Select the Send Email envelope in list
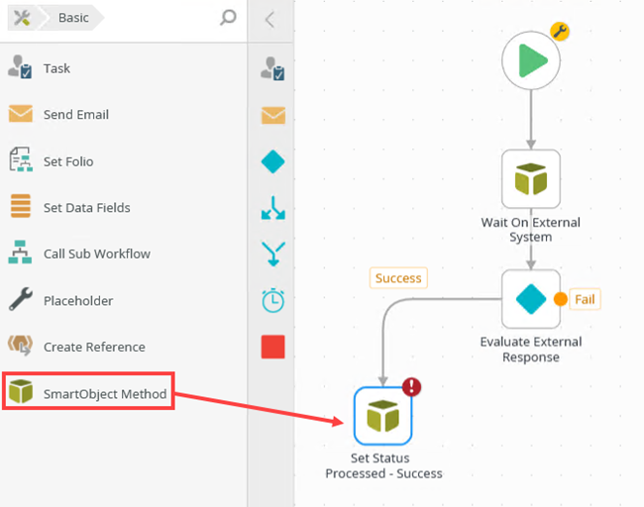 [21, 114]
